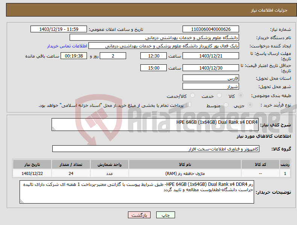This screenshot has width=297, height=225.
Task: Click the need number field 1103060040000626
Action: [211, 29]
